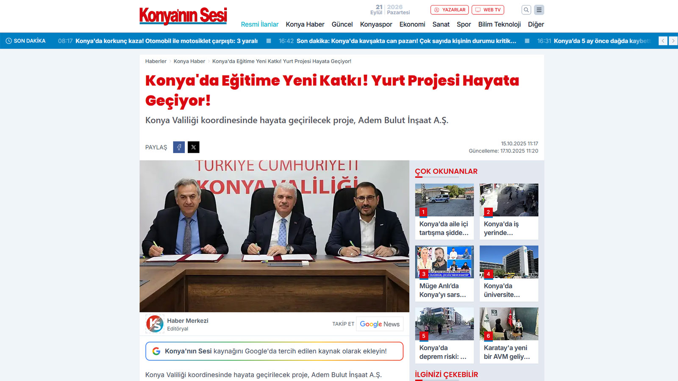Open headline "Müge Anlı'da Konya'yı sars..."
The height and width of the screenshot is (381, 678).
(x=443, y=290)
